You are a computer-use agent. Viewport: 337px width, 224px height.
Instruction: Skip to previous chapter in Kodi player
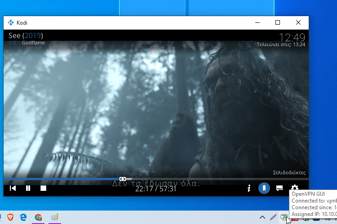13,188
